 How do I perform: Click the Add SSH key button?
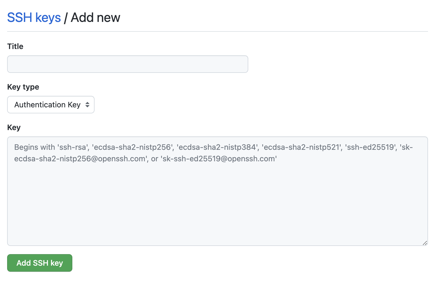(x=40, y=263)
